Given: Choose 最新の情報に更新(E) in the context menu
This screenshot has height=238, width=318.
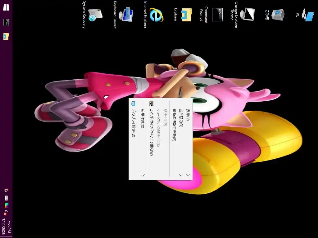Looking at the screenshot, I should tap(174, 139).
